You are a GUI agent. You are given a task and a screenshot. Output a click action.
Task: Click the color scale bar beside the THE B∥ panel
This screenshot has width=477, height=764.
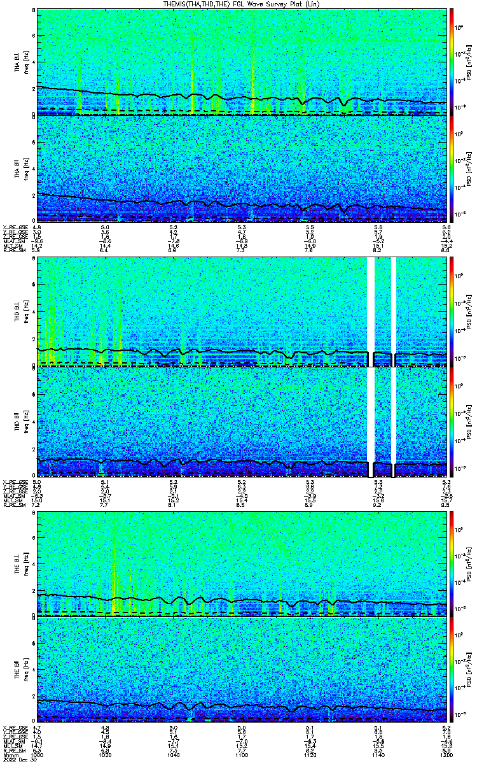point(451,669)
